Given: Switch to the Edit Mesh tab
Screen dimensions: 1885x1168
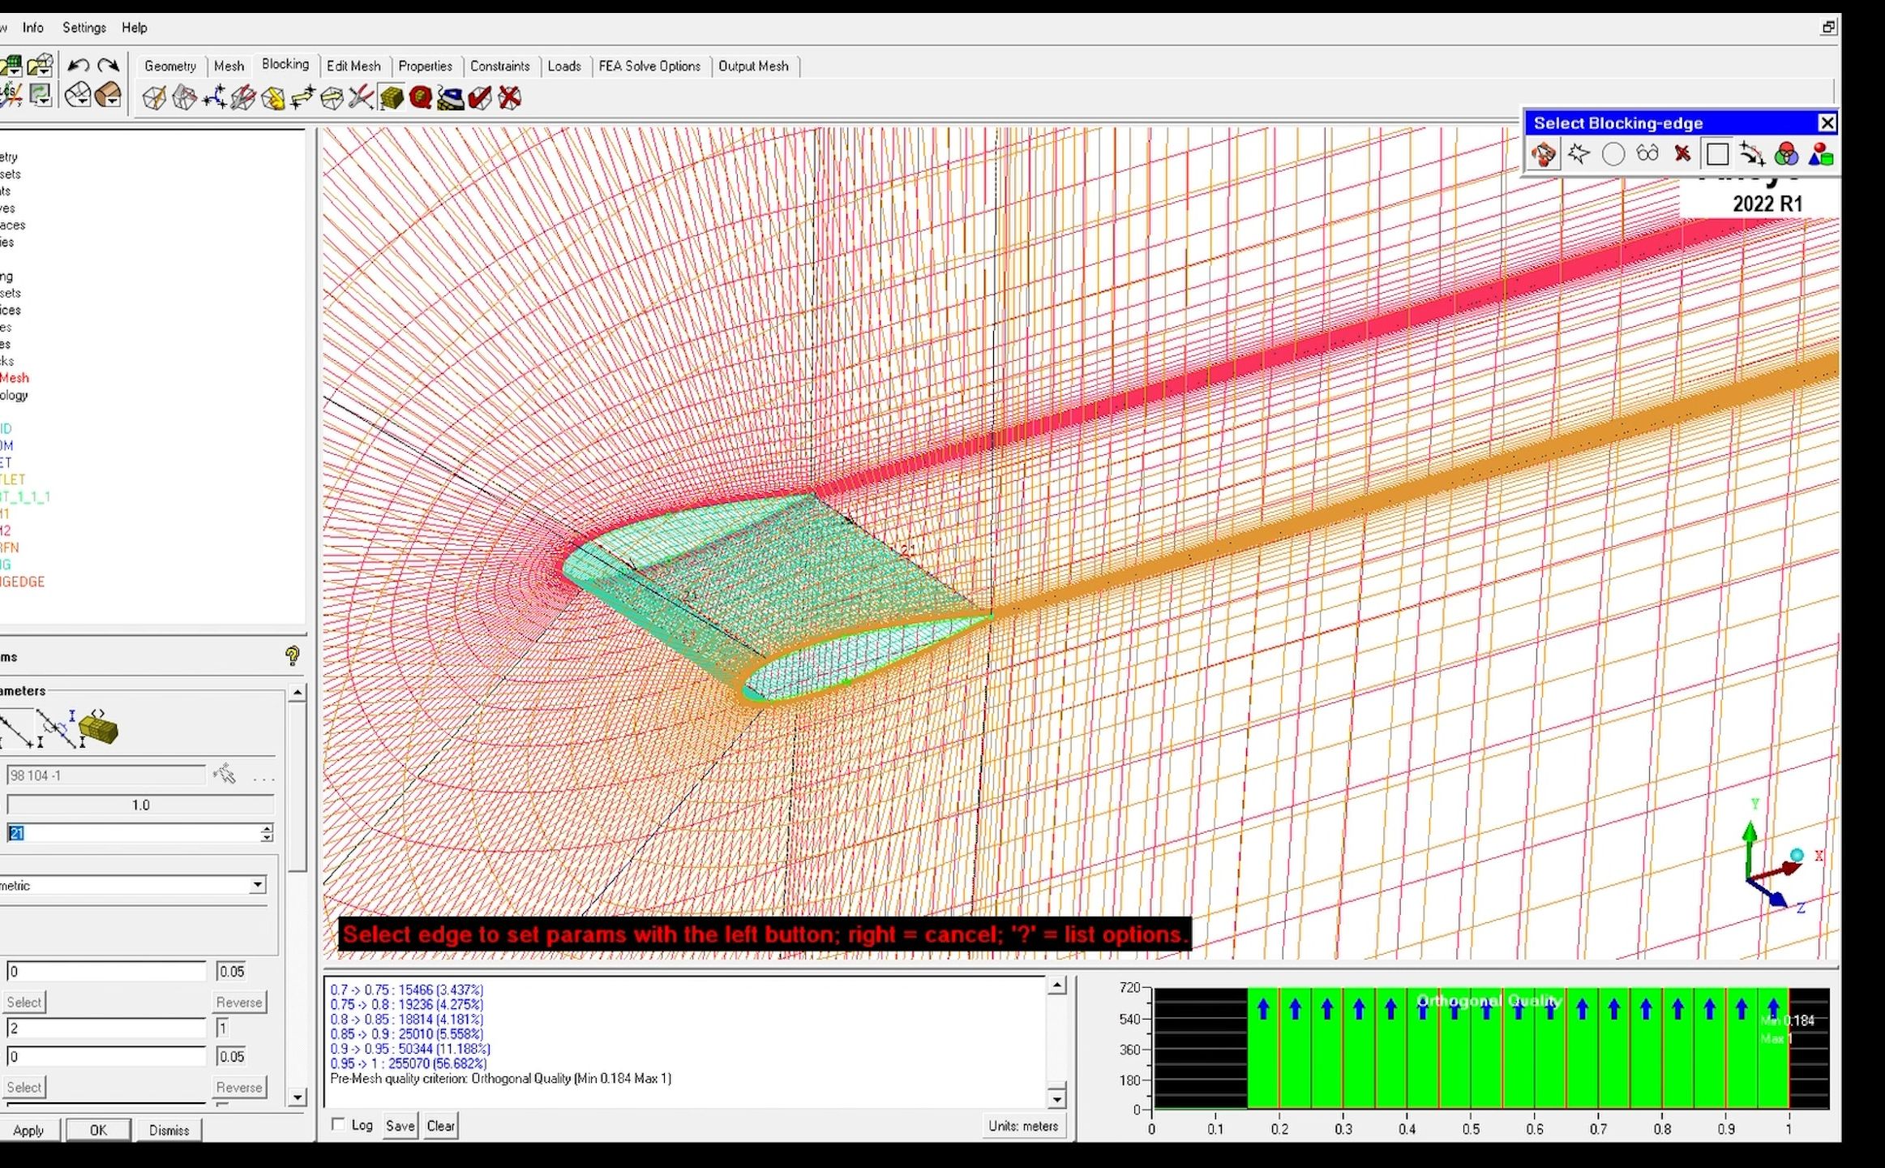Looking at the screenshot, I should click(353, 66).
